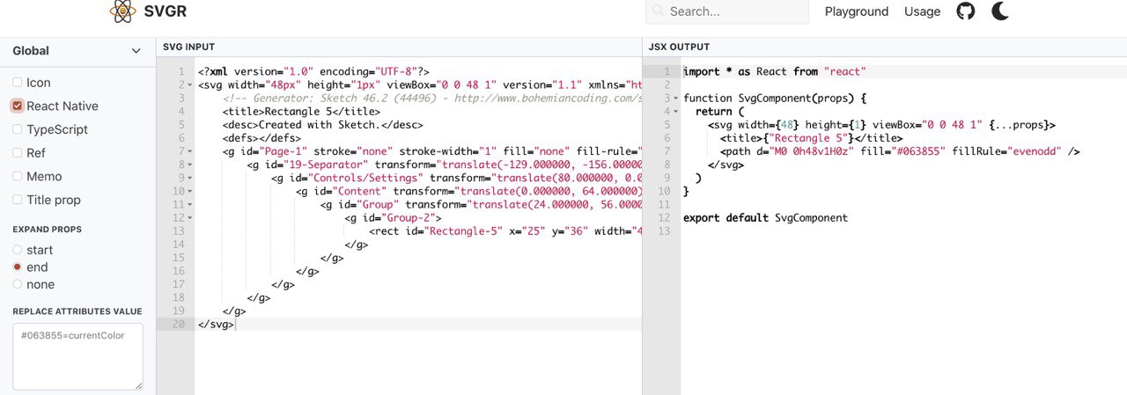Image resolution: width=1127 pixels, height=395 pixels.
Task: Click the SVG INPUT panel header
Action: [x=188, y=47]
